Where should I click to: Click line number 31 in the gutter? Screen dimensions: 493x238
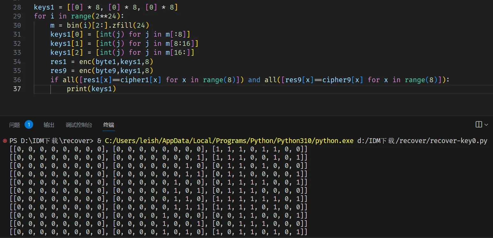[x=17, y=34]
